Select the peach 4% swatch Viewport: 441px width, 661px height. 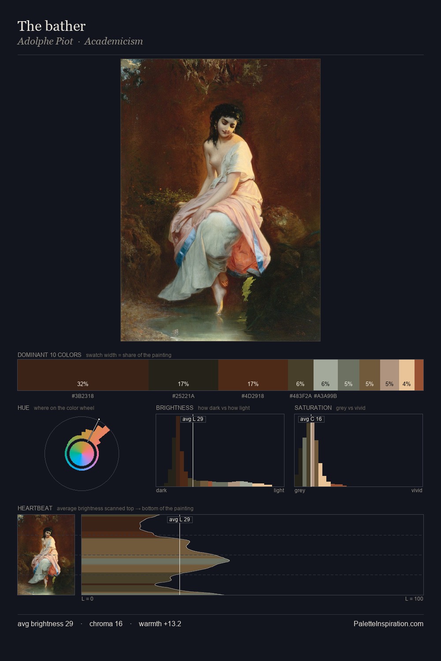pyautogui.click(x=407, y=375)
